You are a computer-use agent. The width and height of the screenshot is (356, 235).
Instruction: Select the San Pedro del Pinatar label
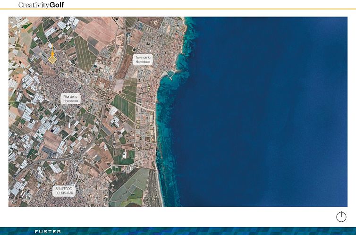pyautogui.click(x=65, y=191)
